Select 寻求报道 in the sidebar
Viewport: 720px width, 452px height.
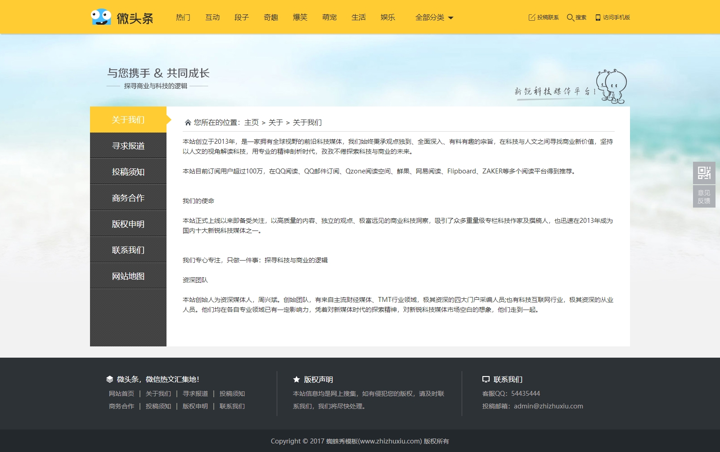128,146
